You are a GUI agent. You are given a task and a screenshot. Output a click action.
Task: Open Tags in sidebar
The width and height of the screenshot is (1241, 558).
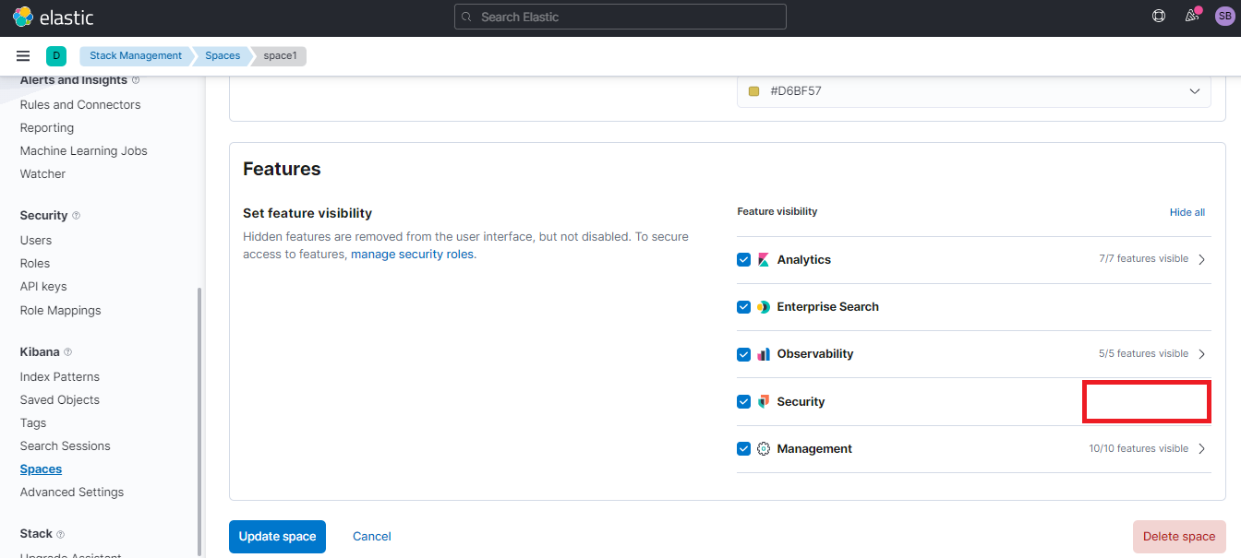tap(33, 423)
